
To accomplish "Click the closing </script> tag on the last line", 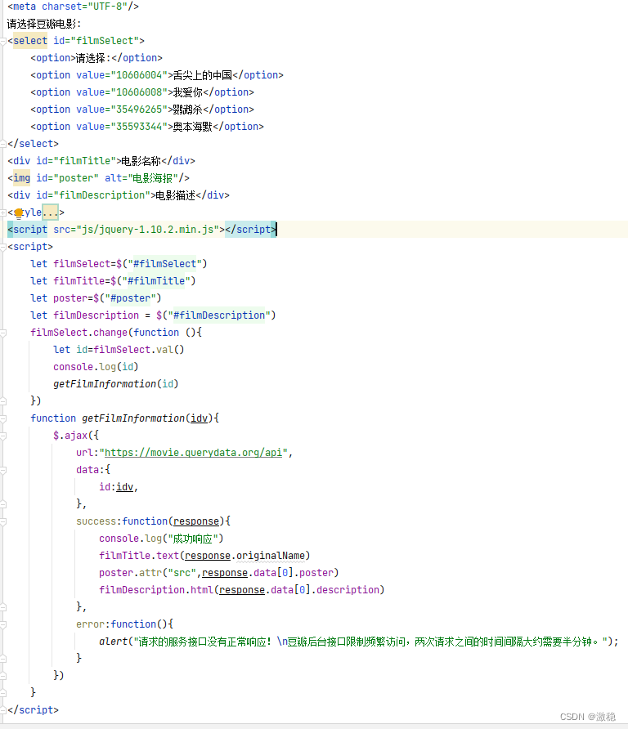I will tap(33, 710).
